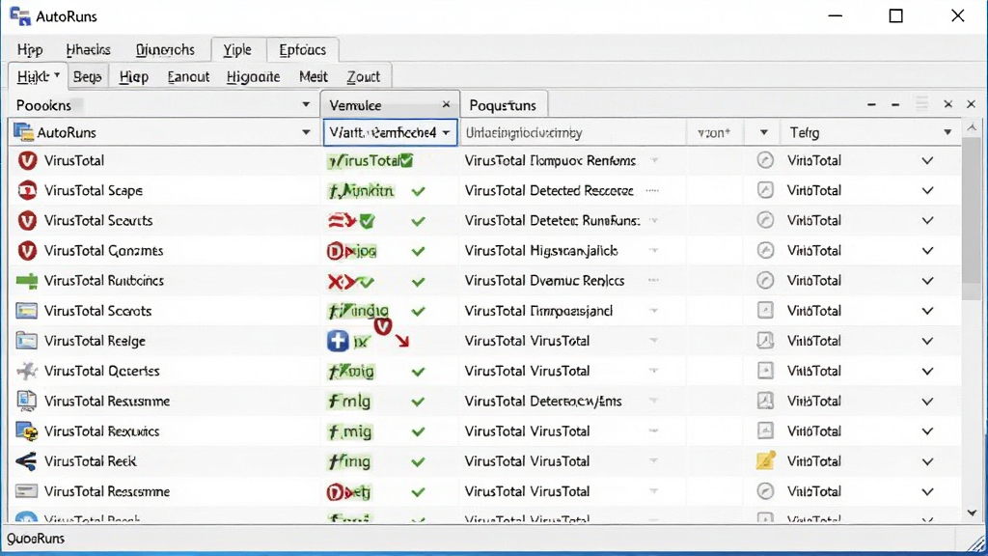
Task: Expand the chevron in Ruitbcincs row
Action: [927, 281]
